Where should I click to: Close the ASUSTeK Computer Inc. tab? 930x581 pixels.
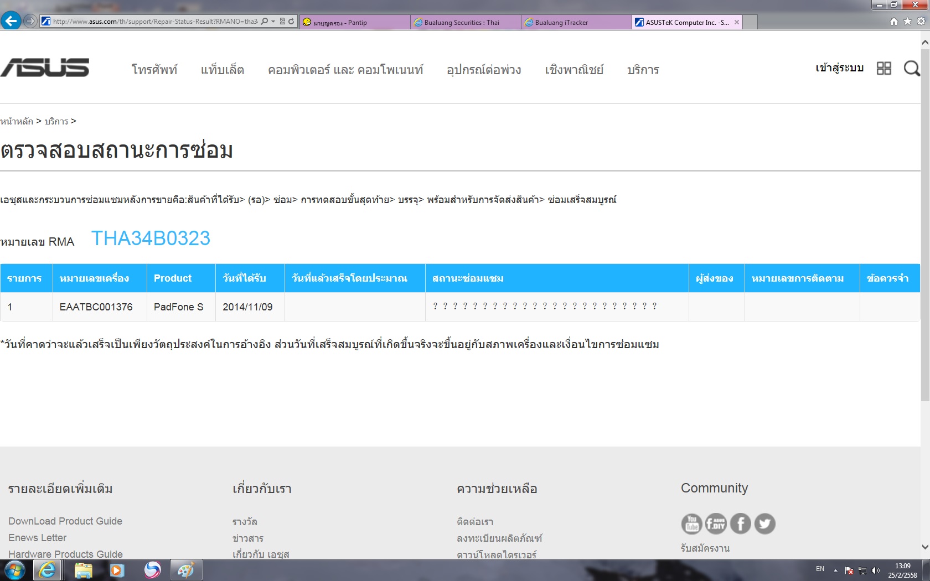click(x=736, y=22)
